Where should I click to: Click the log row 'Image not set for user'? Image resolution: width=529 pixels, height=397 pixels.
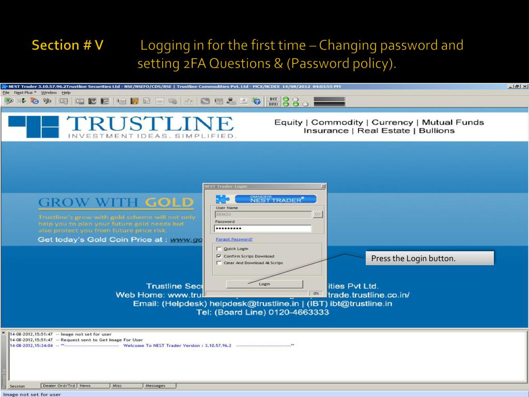tap(61, 334)
